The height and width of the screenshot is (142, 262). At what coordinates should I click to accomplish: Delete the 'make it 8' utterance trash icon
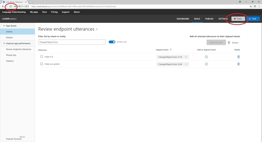point(238,57)
